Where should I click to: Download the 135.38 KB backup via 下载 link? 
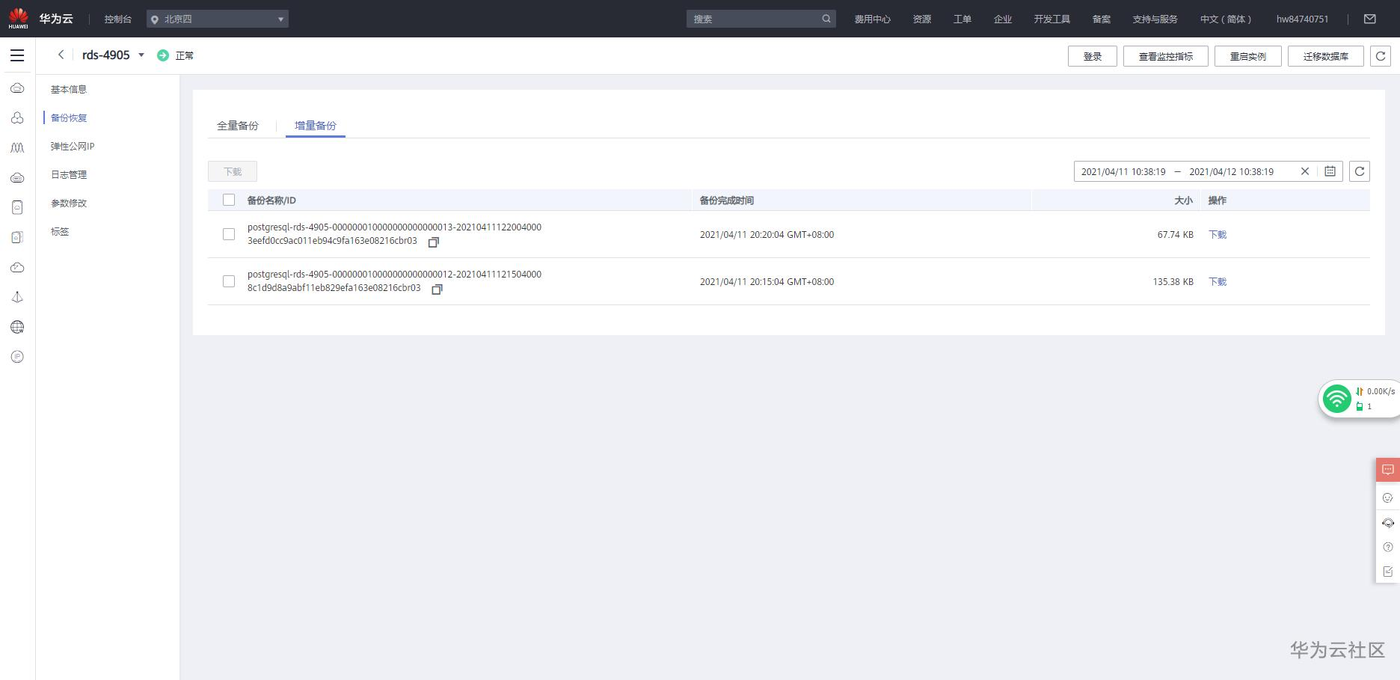point(1218,282)
